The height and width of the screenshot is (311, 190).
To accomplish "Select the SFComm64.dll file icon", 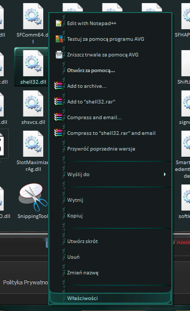I will (33, 16).
